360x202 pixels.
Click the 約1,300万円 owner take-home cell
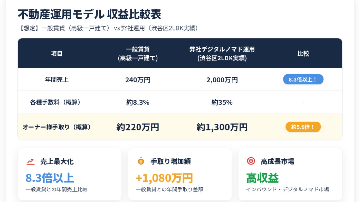click(222, 127)
